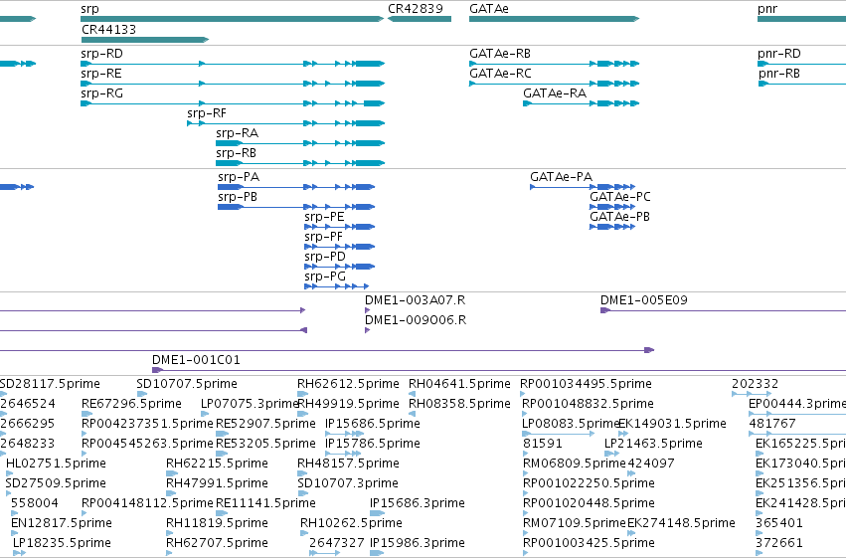Image resolution: width=846 pixels, height=558 pixels.
Task: Click the LP08083.5prime label
Action: click(570, 424)
